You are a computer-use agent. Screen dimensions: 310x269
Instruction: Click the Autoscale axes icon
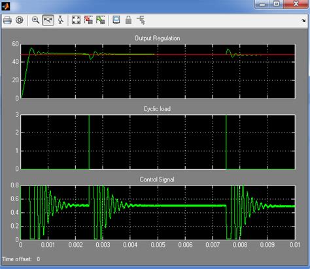click(76, 20)
